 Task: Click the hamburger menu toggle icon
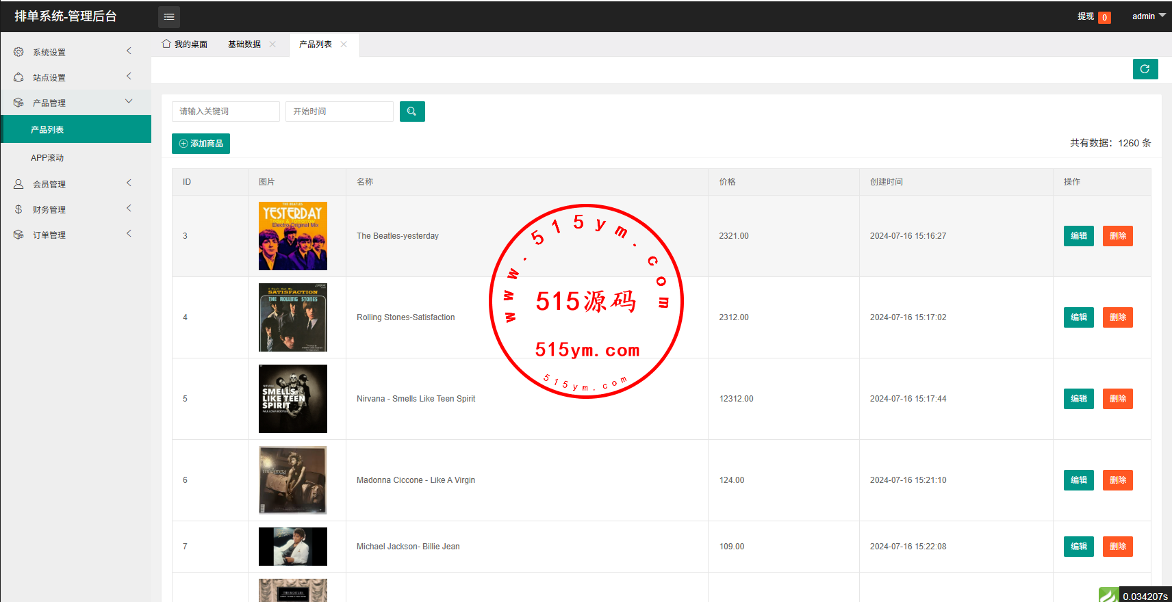point(169,16)
